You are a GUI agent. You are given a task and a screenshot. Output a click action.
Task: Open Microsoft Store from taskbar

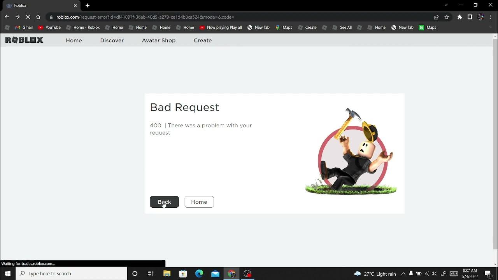pos(183,273)
